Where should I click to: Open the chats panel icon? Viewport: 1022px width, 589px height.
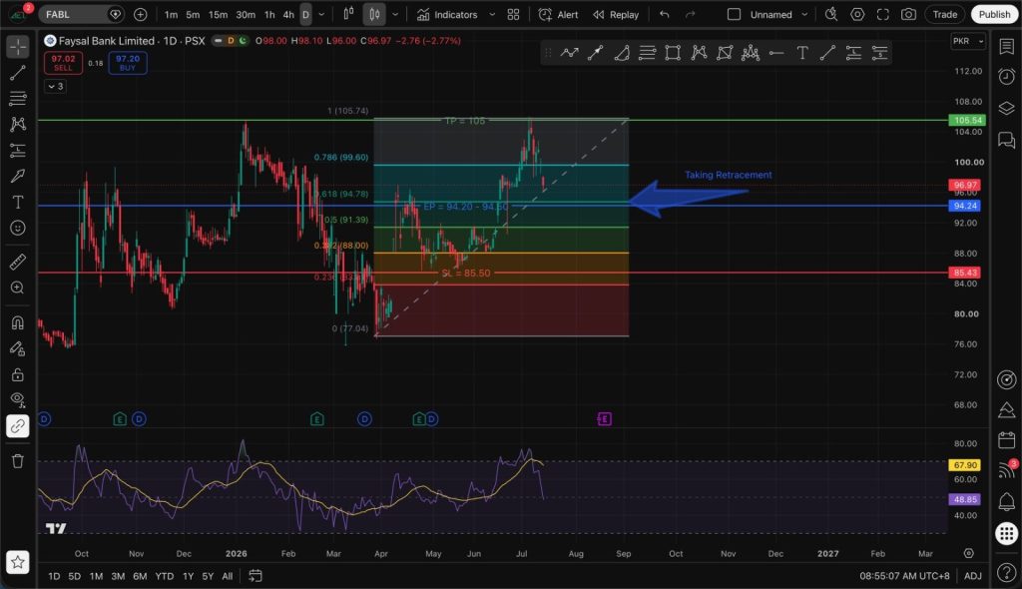[x=1006, y=140]
